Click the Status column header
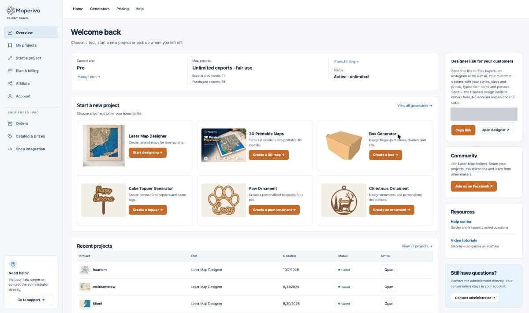Image resolution: width=529 pixels, height=313 pixels. tap(343, 256)
